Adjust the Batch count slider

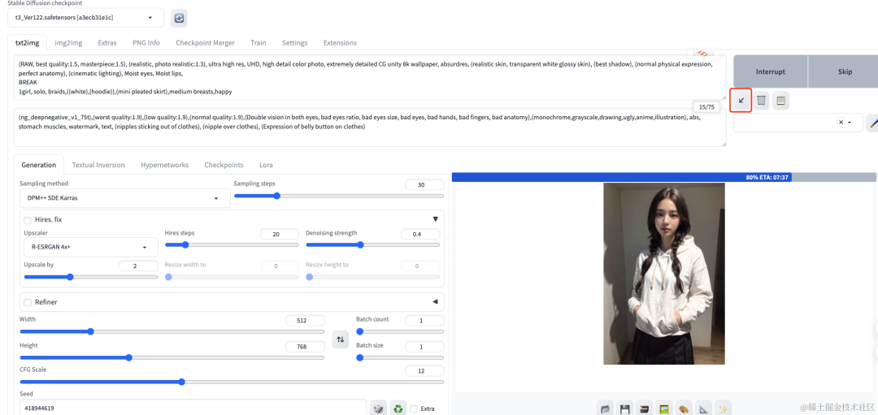400,331
